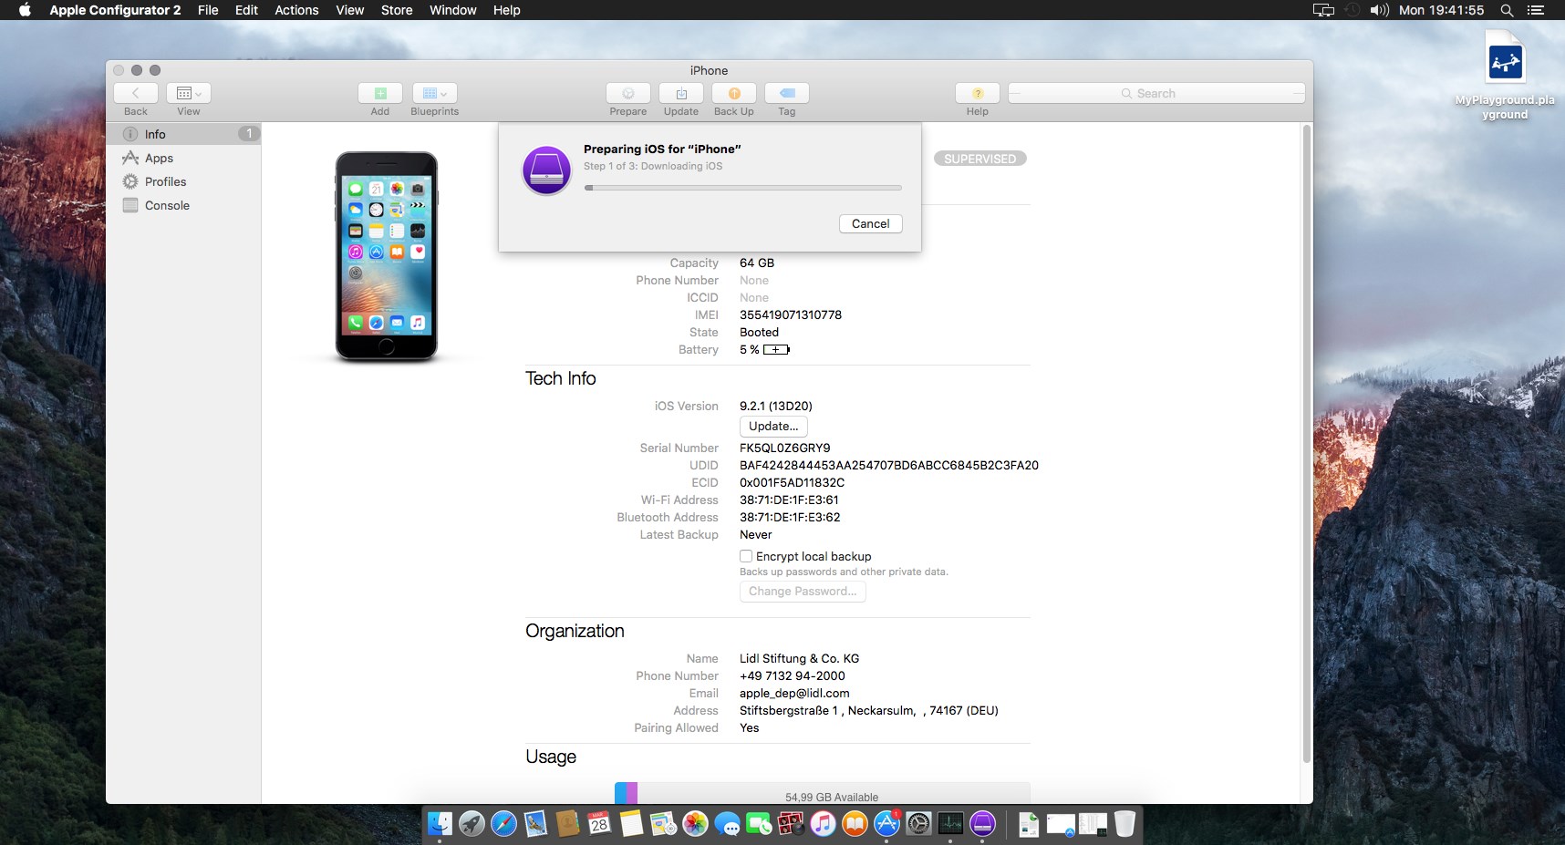Click the Time Machine menu bar icon
Screen dimensions: 1565x845
(1353, 10)
